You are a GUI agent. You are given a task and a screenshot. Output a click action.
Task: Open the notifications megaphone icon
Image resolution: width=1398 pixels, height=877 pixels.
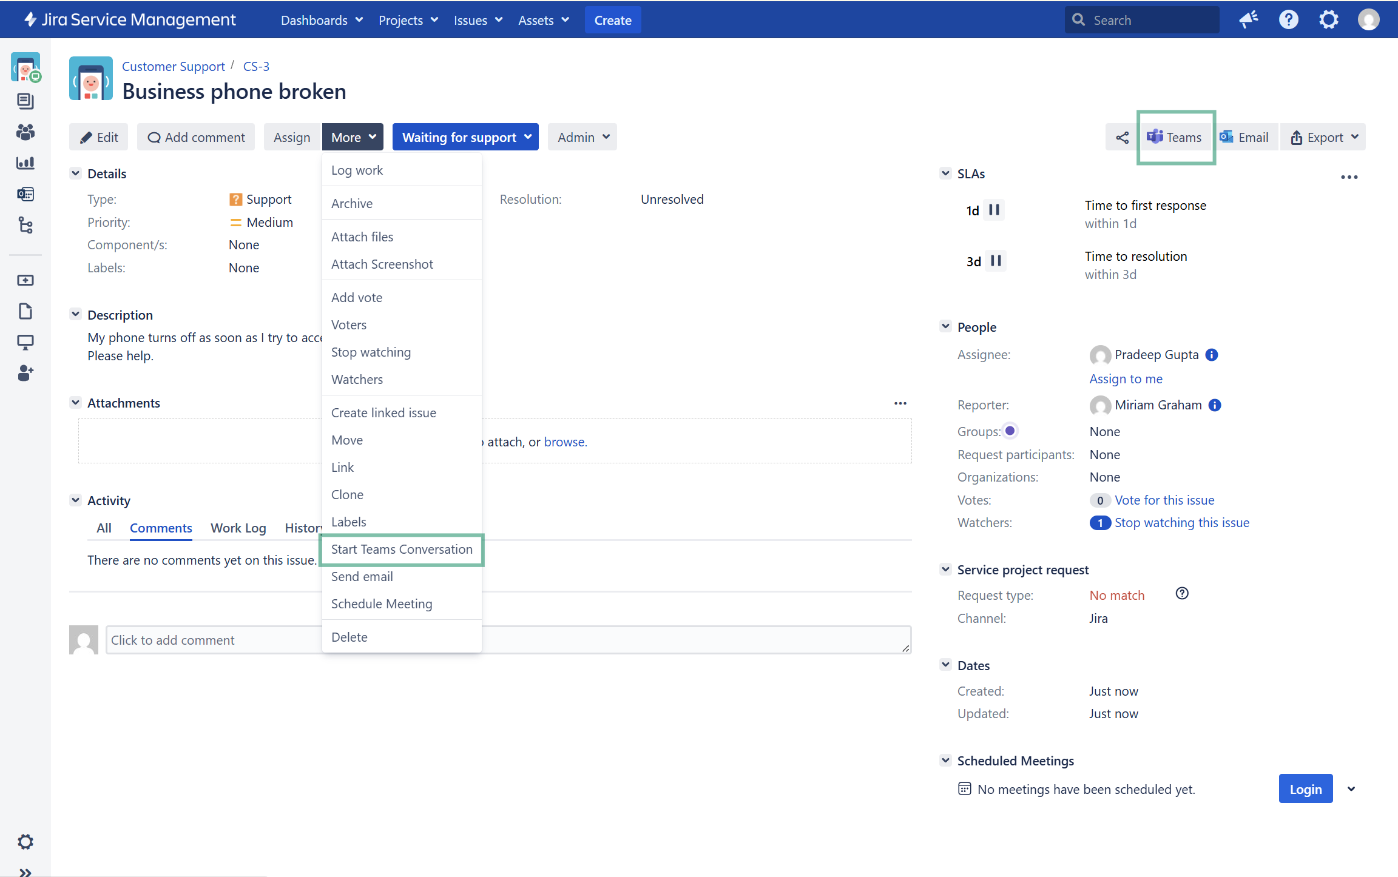(1248, 20)
